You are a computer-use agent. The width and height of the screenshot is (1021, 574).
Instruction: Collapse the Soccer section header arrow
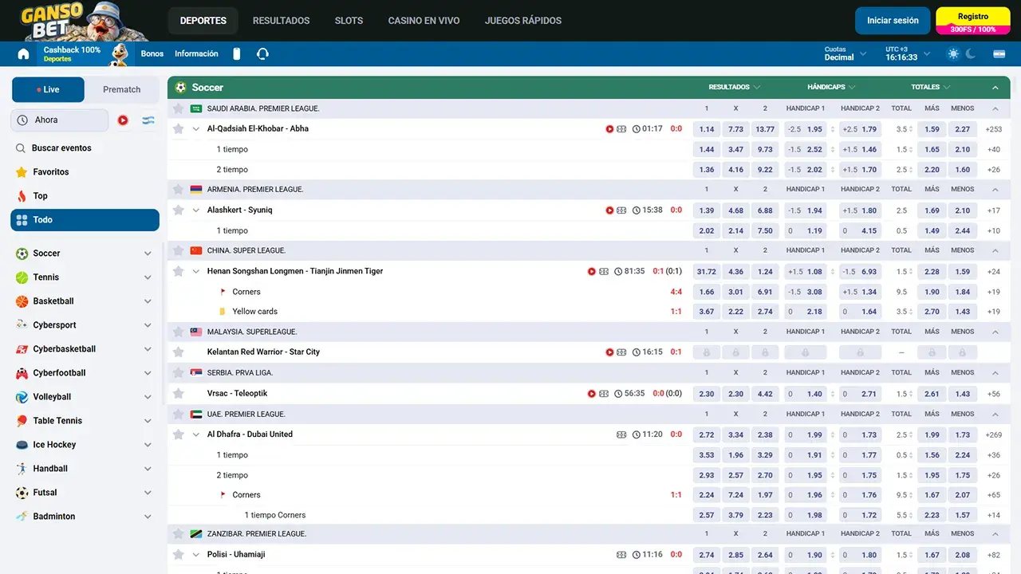[x=995, y=88]
